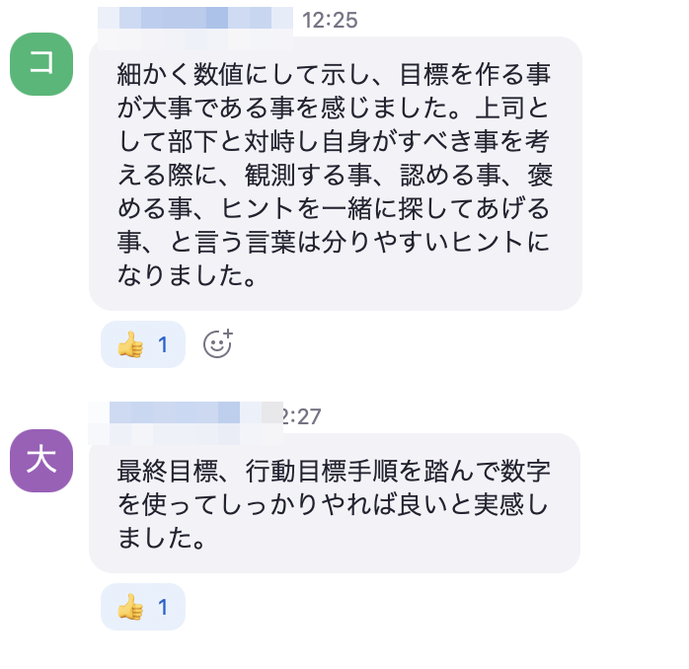Viewport: 689px width, 669px height.
Task: Click the second message's timestamp ending :27
Action: [301, 416]
